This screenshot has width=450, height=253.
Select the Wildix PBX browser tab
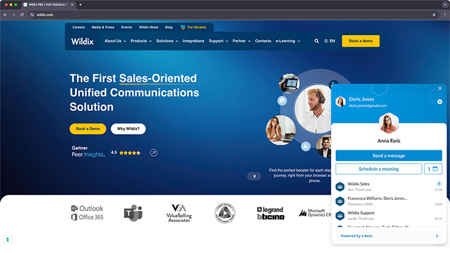47,5
